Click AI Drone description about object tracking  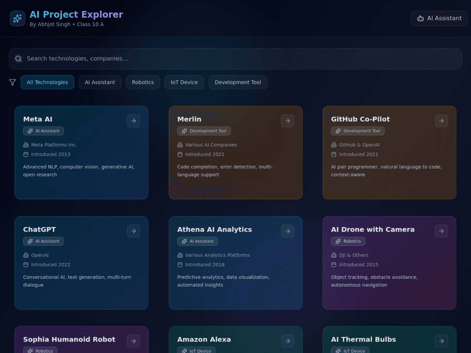tap(375, 281)
